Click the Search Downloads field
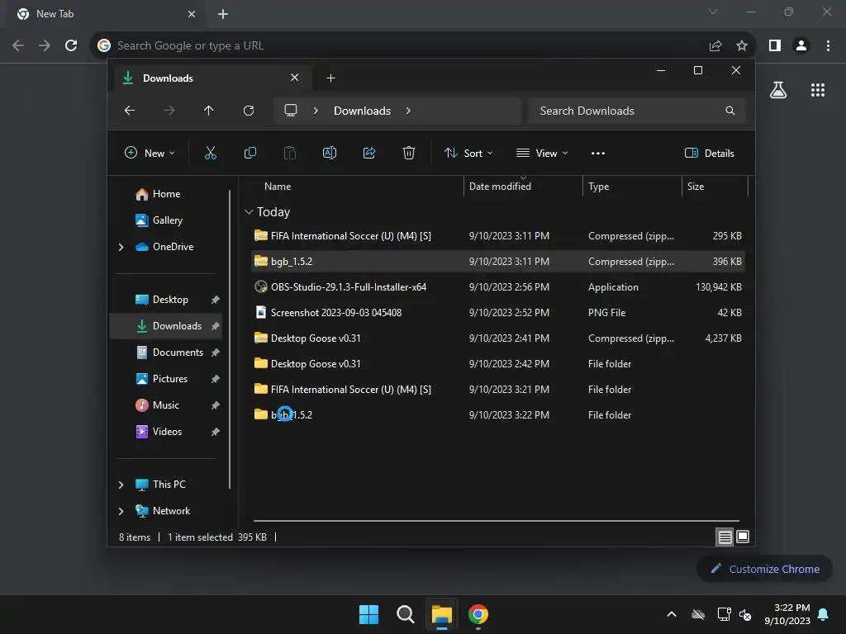Viewport: 846px width, 634px height. click(637, 111)
